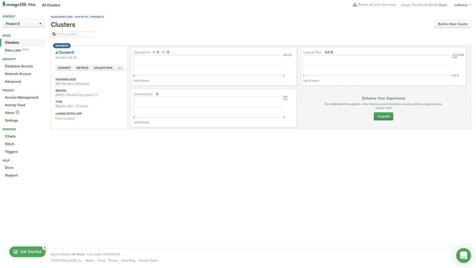The image size is (476, 268).
Task: Open Cluster0 details via its name link
Action: [x=67, y=52]
